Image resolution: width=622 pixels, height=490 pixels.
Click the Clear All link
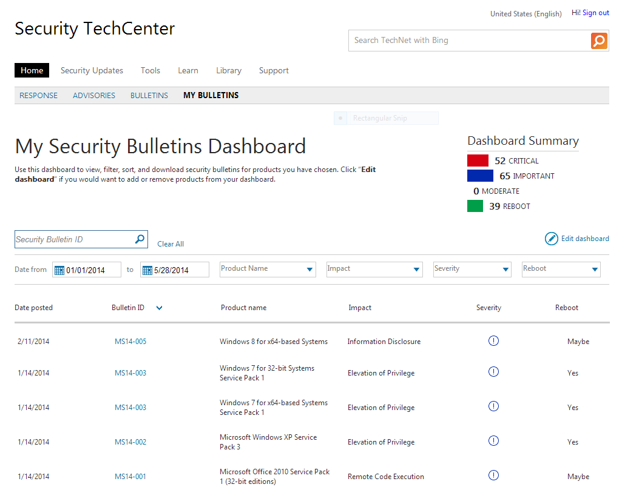pyautogui.click(x=171, y=244)
